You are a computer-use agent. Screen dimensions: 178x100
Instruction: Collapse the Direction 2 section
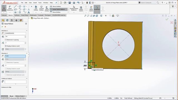click(27, 53)
